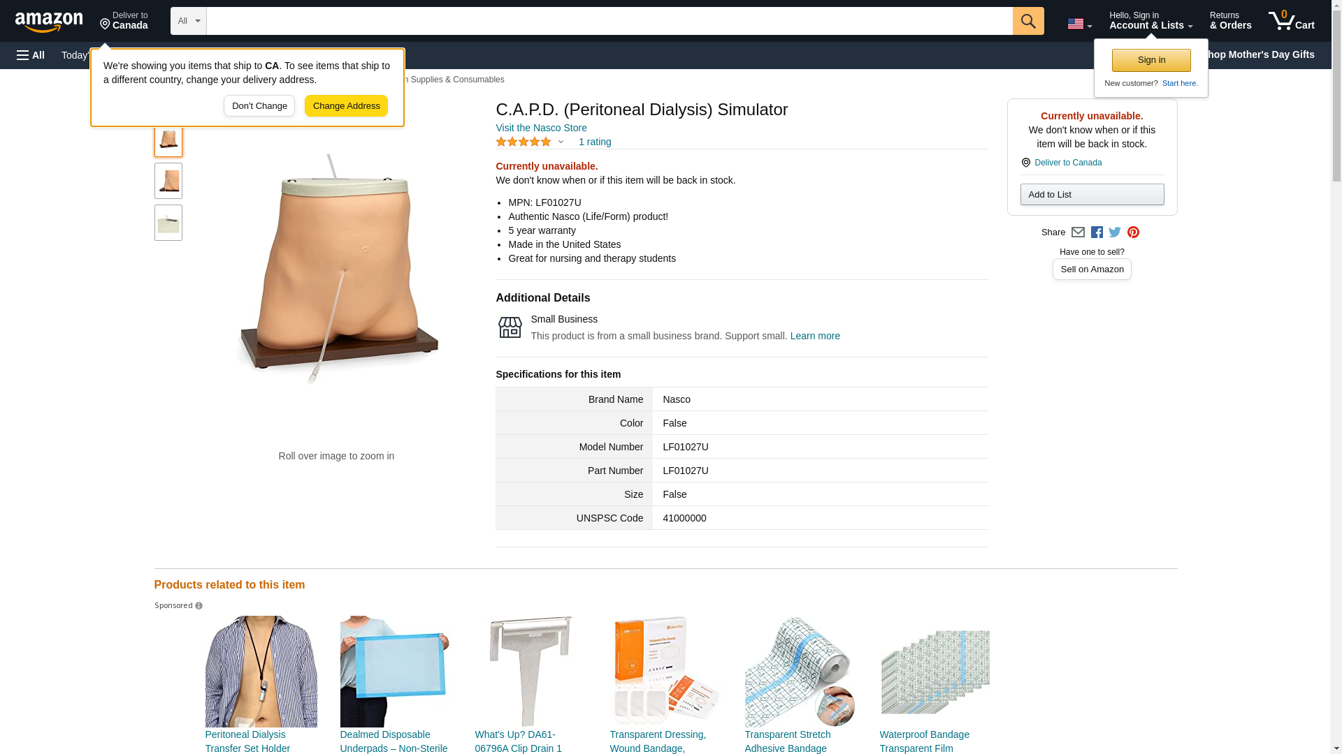This screenshot has height=754, width=1342.
Task: Expand the All search category dropdown
Action: click(189, 21)
